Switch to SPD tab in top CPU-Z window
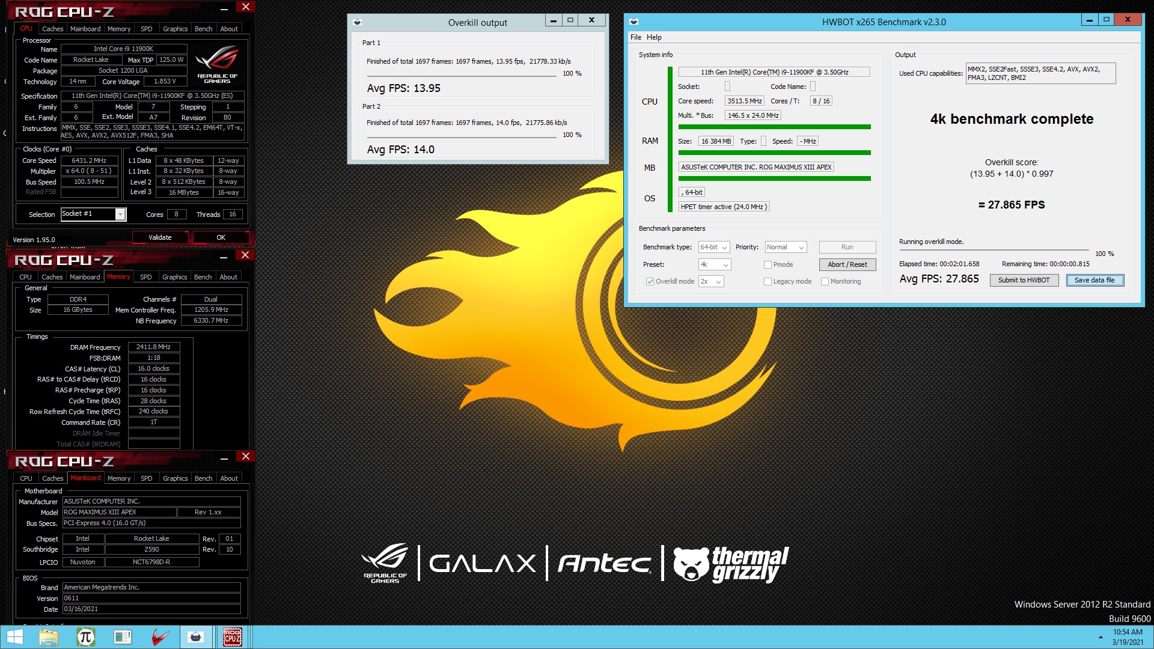Screen dimensions: 1154x649 click(146, 29)
